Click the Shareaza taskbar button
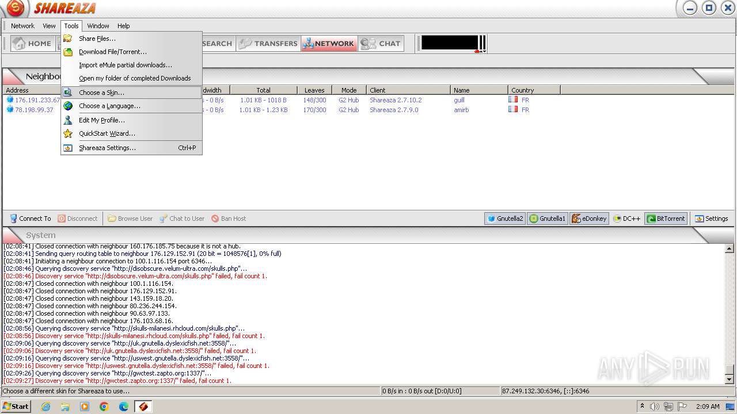Image resolution: width=737 pixels, height=414 pixels. click(x=143, y=407)
